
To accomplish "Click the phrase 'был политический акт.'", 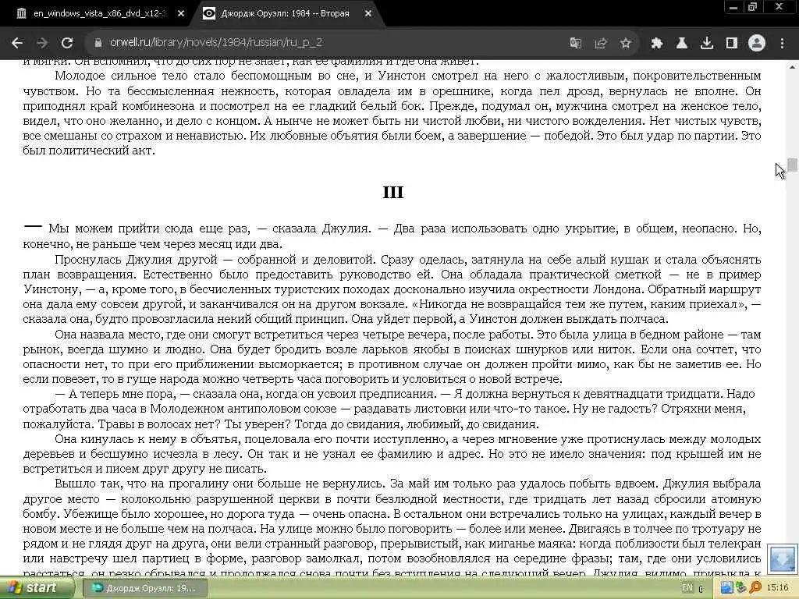I will [89, 151].
